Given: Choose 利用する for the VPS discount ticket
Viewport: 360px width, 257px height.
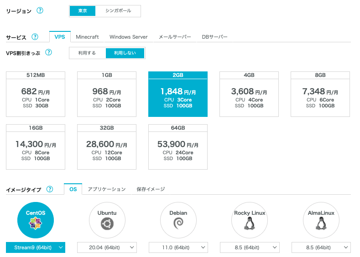Looking at the screenshot, I should coord(87,53).
